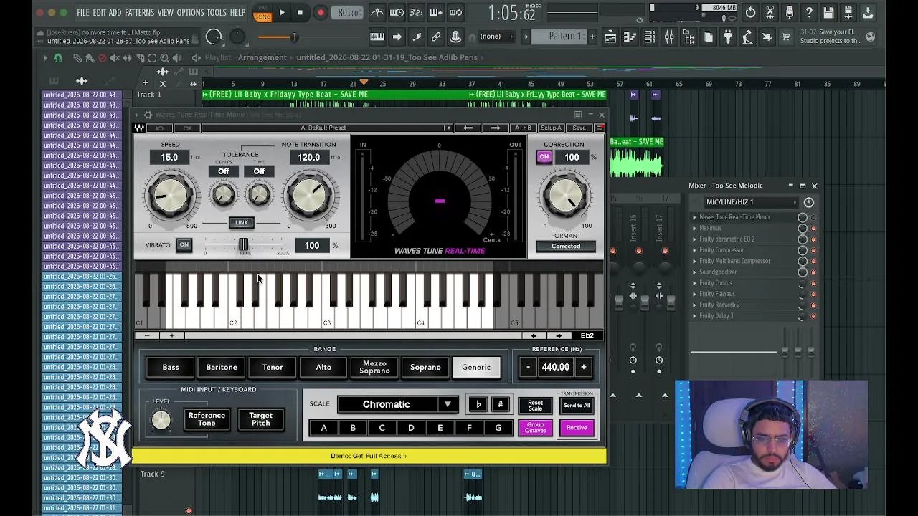Save the project with the floppy icon

(x=828, y=13)
